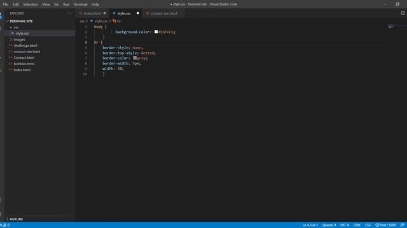Viewport: 407px width, 228px height.
Task: Click the border-style: none declaration
Action: pos(123,47)
